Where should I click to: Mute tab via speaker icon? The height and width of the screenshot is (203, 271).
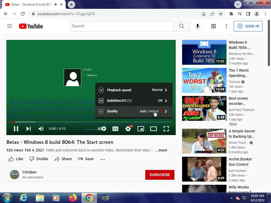click(56, 4)
